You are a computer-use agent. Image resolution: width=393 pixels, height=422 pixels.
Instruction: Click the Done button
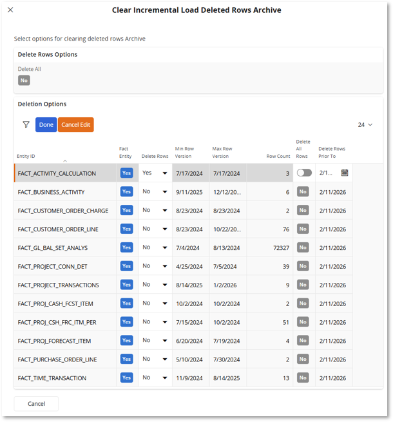pos(46,124)
